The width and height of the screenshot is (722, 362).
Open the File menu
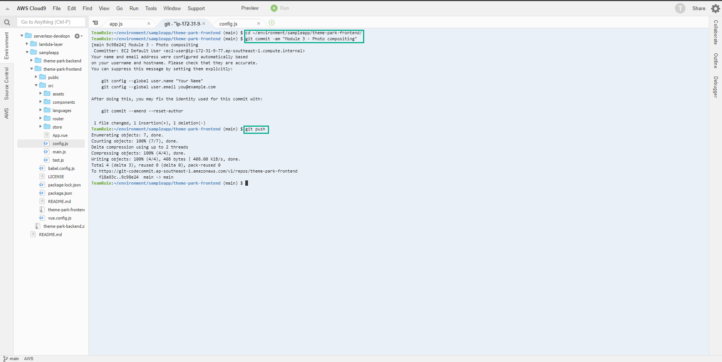click(57, 8)
